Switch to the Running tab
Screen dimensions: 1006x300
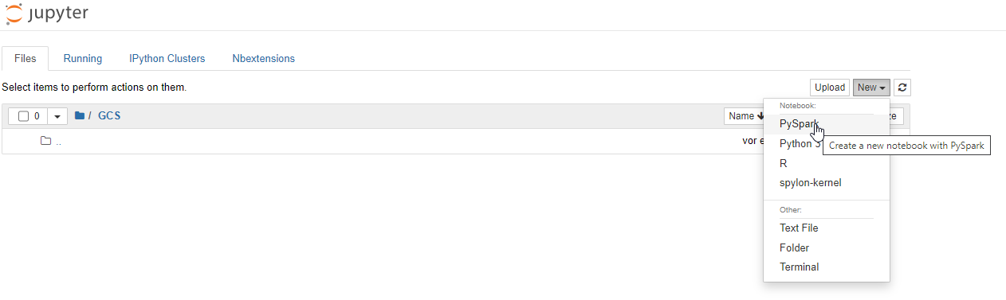[x=83, y=59]
